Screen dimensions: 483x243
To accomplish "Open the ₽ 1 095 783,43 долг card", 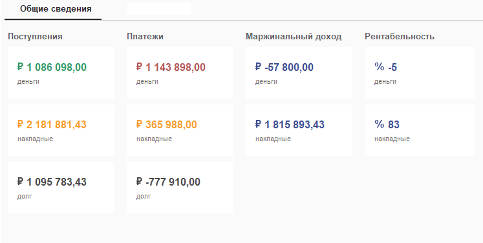I will point(61,188).
